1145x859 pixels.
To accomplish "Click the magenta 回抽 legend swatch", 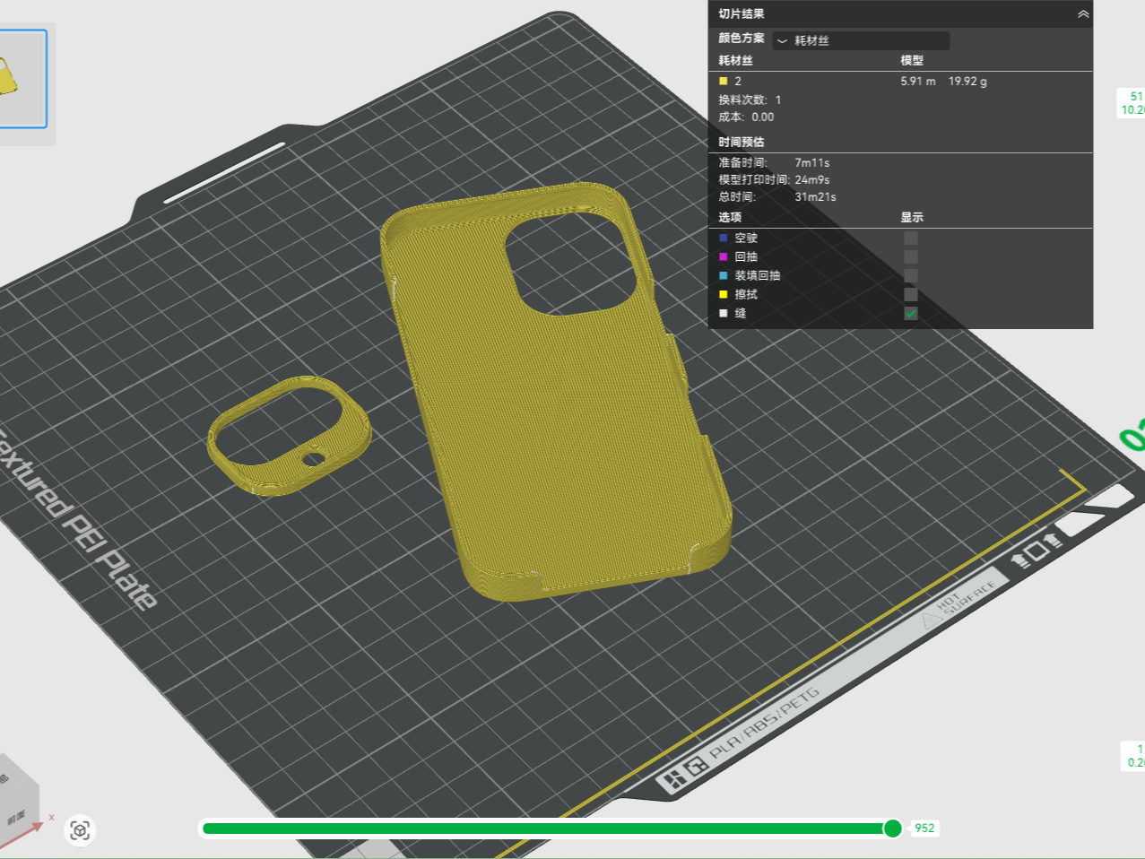I will [724, 256].
